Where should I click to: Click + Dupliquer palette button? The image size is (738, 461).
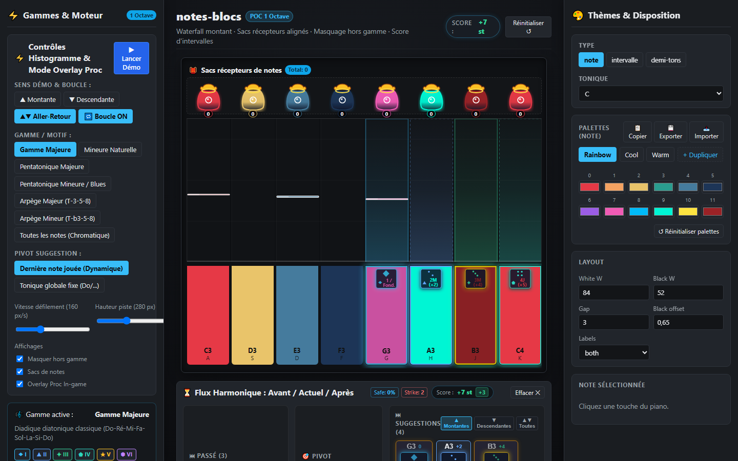click(x=700, y=155)
